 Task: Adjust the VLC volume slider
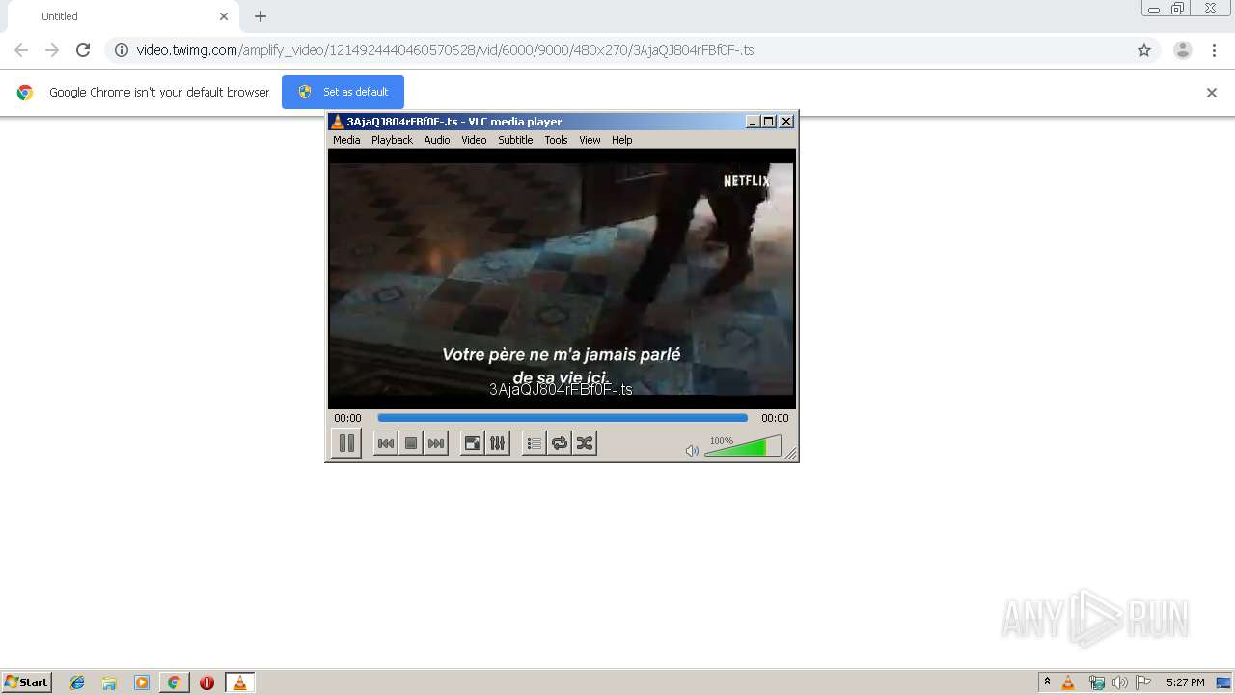[743, 446]
